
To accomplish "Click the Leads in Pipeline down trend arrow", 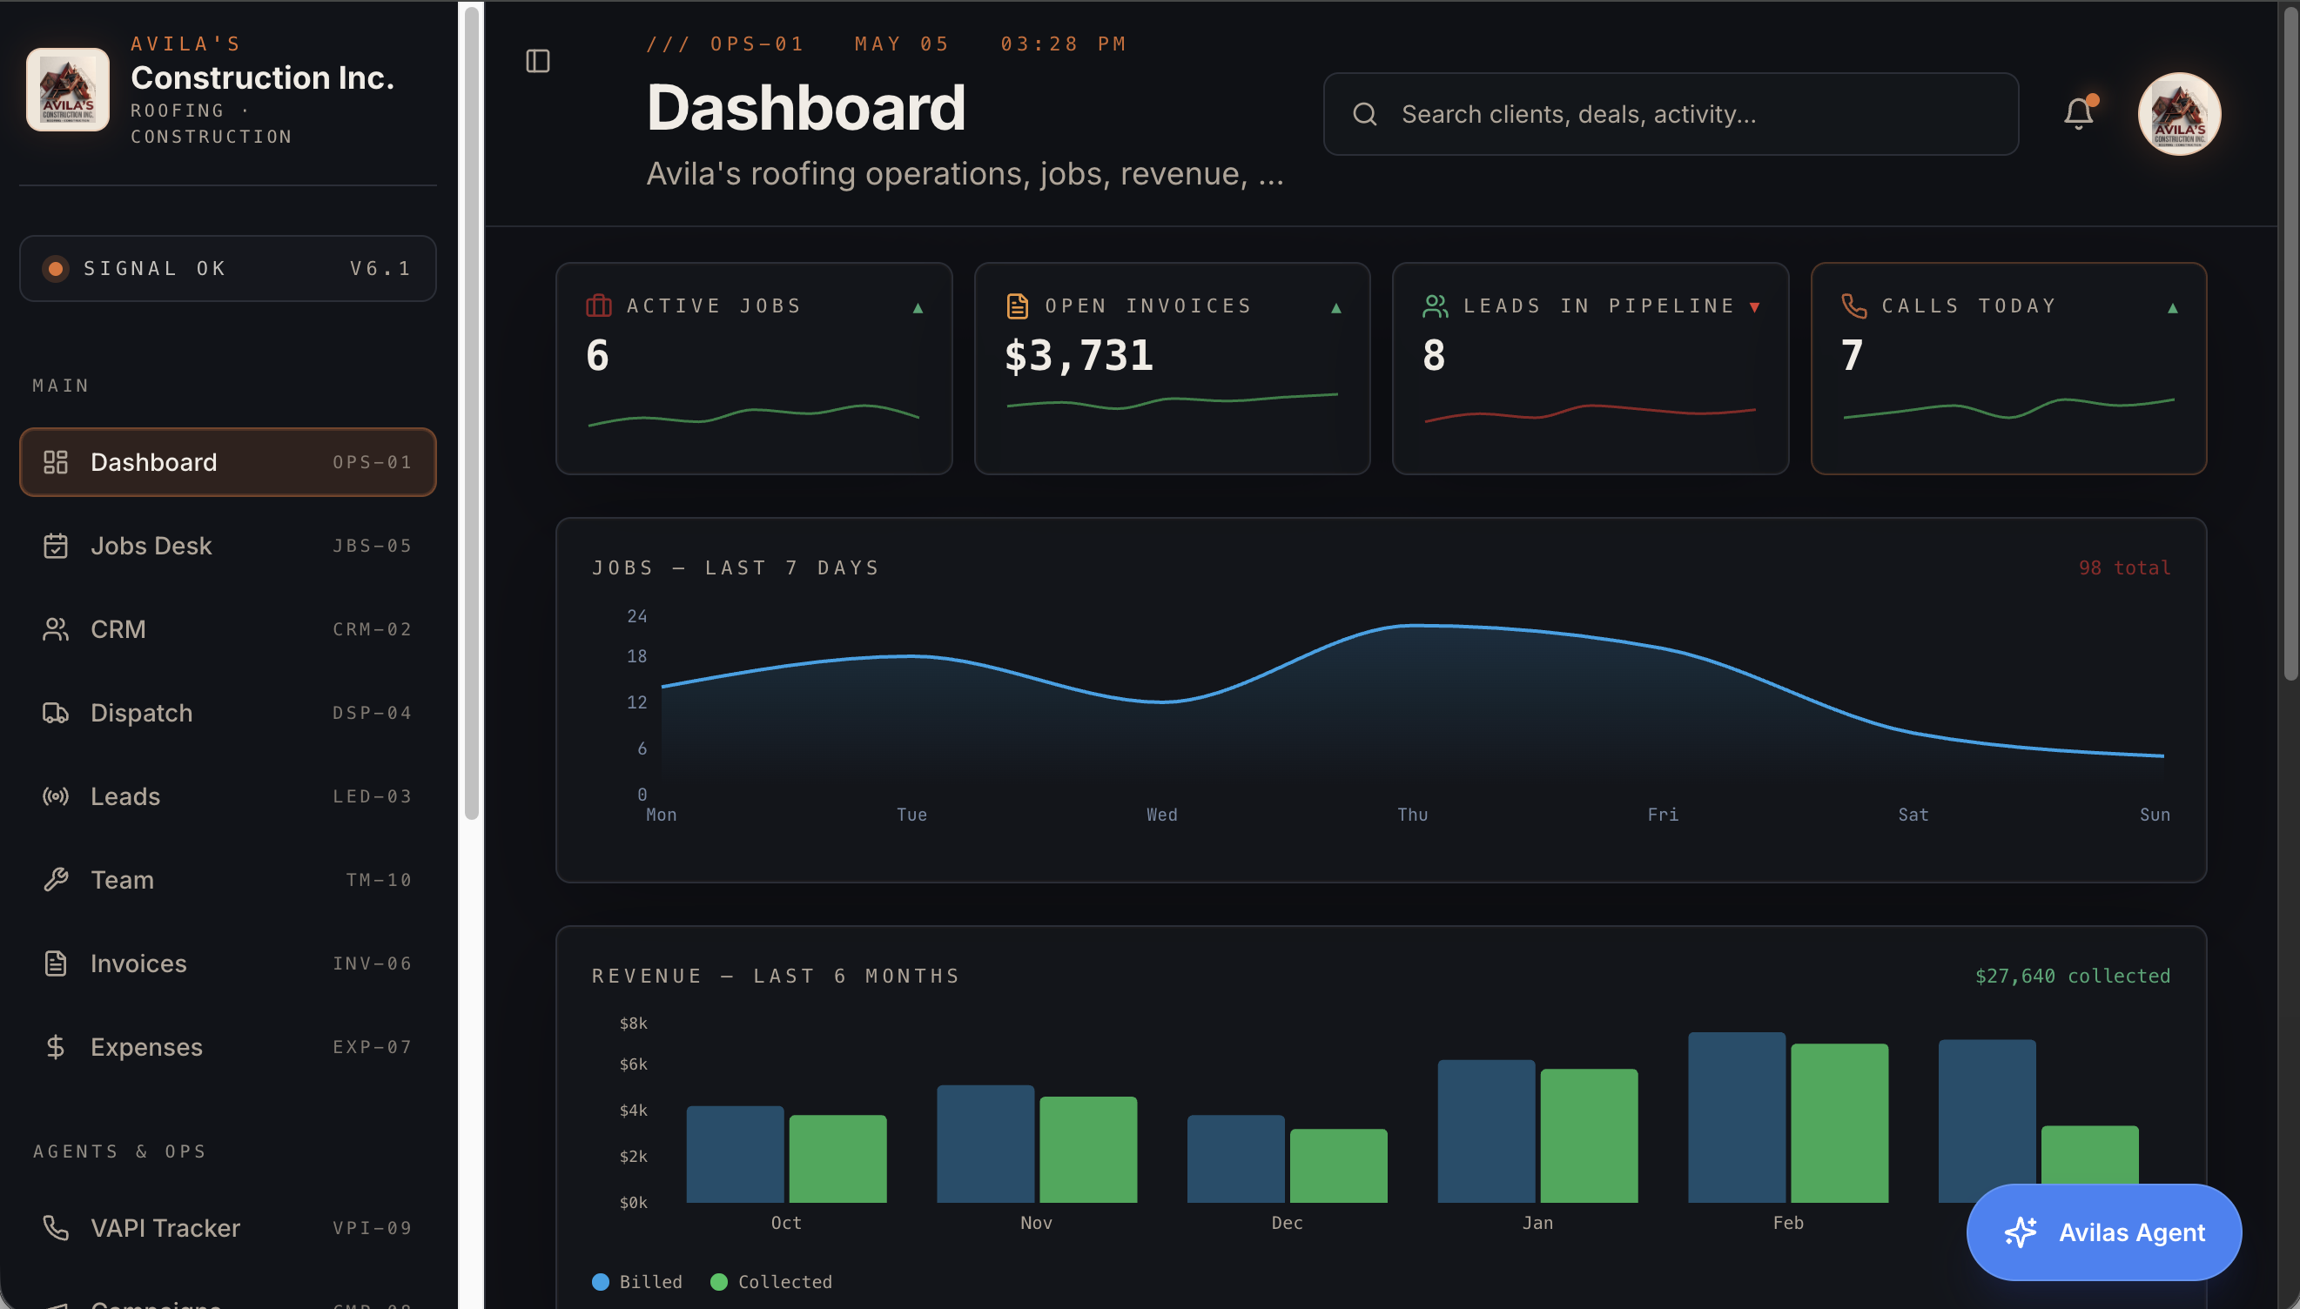I will 1754,307.
